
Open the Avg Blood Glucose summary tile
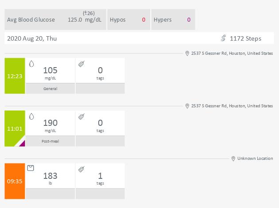point(55,19)
